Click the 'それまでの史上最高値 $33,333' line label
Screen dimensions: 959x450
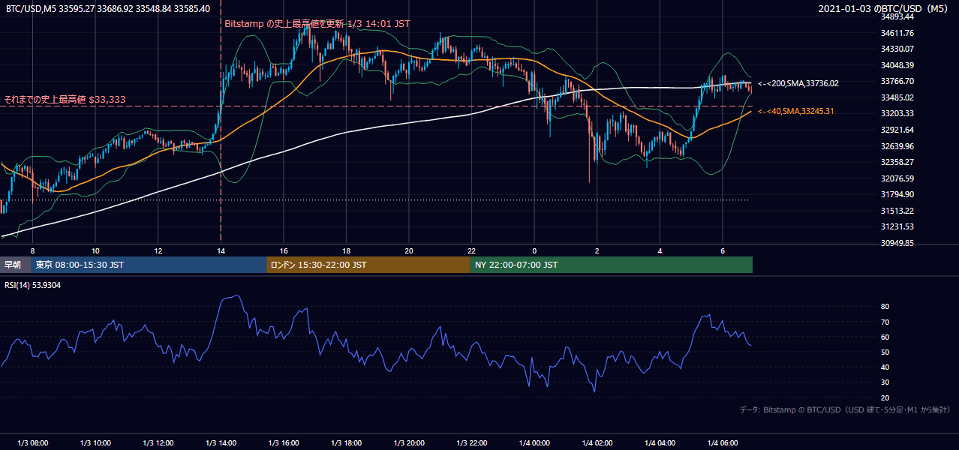point(65,99)
